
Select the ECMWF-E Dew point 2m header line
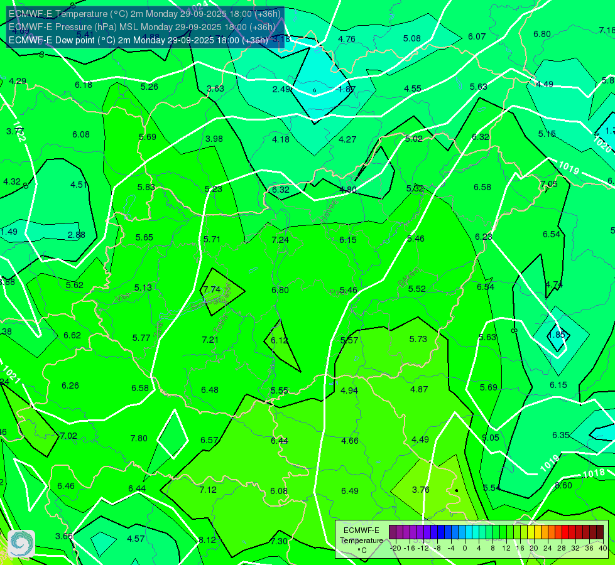coord(138,40)
